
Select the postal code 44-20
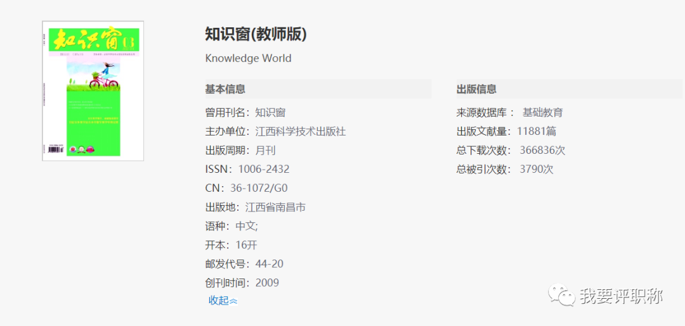click(x=270, y=264)
